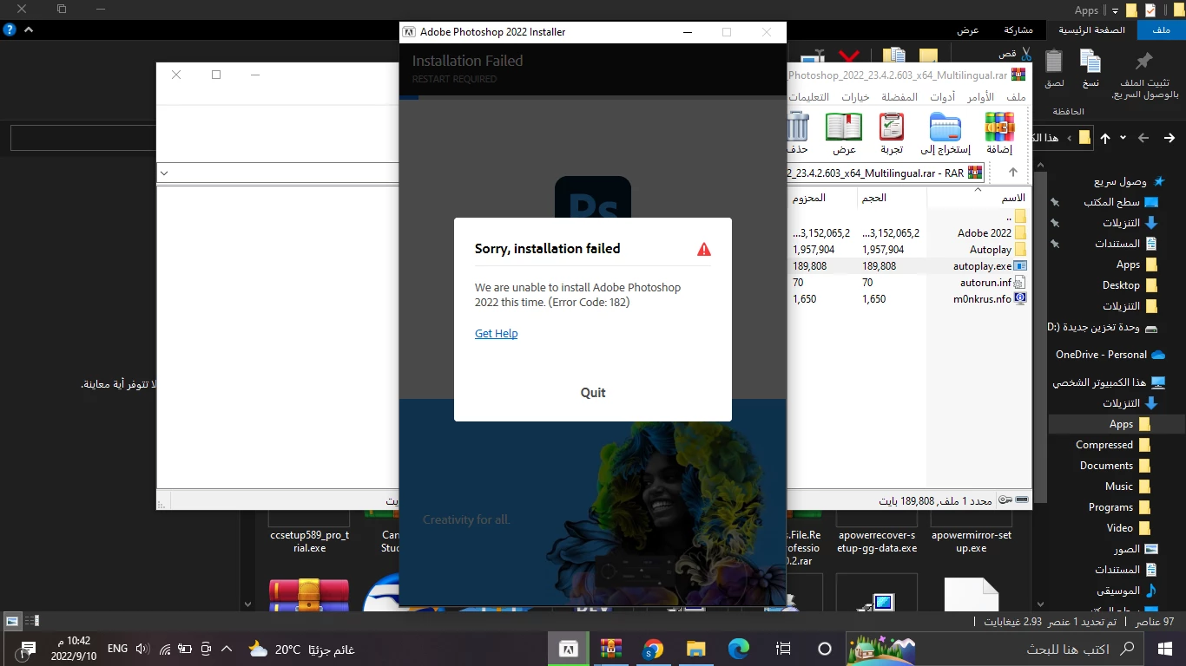Select the Autoplay folder in WinRAR
This screenshot has width=1186, height=666.
pyautogui.click(x=998, y=250)
